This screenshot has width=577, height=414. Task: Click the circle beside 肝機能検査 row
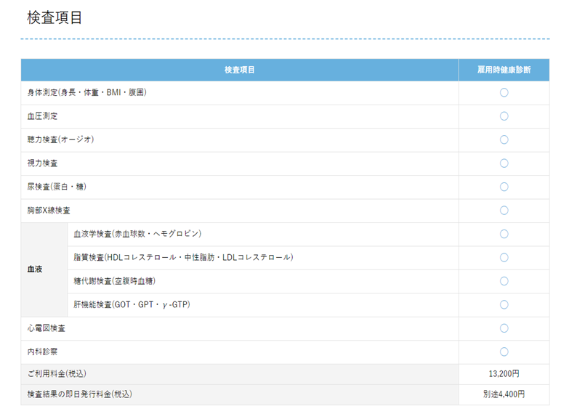(x=504, y=304)
